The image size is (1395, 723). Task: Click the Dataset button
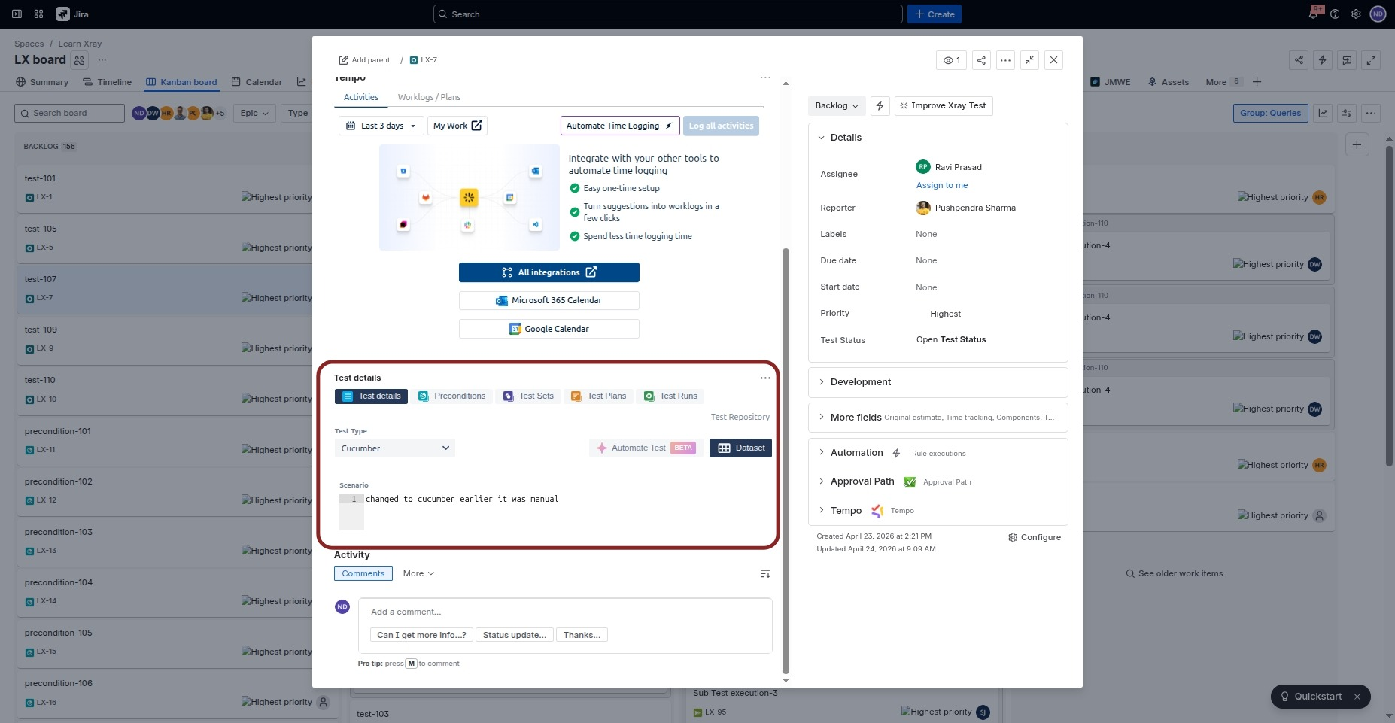coord(740,448)
